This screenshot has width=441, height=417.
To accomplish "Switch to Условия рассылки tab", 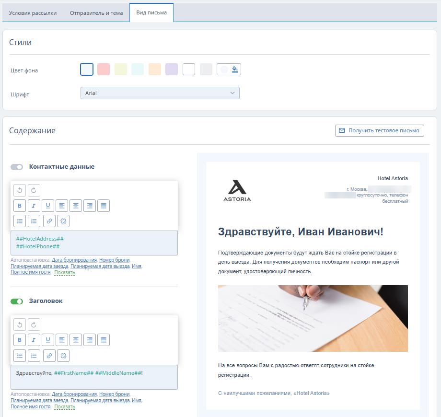I will [x=33, y=13].
